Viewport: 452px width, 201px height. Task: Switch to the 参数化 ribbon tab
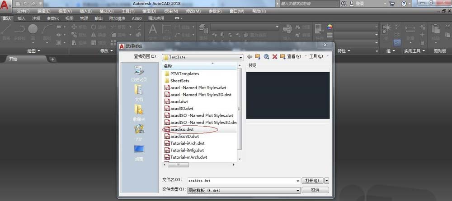click(53, 18)
